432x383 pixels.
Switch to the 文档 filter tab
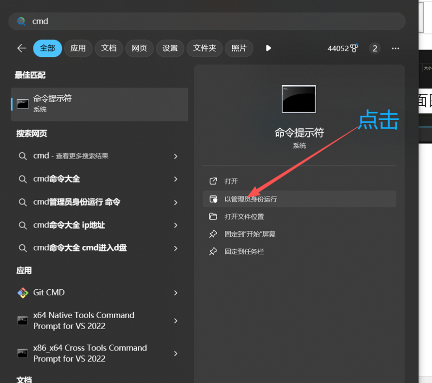109,48
